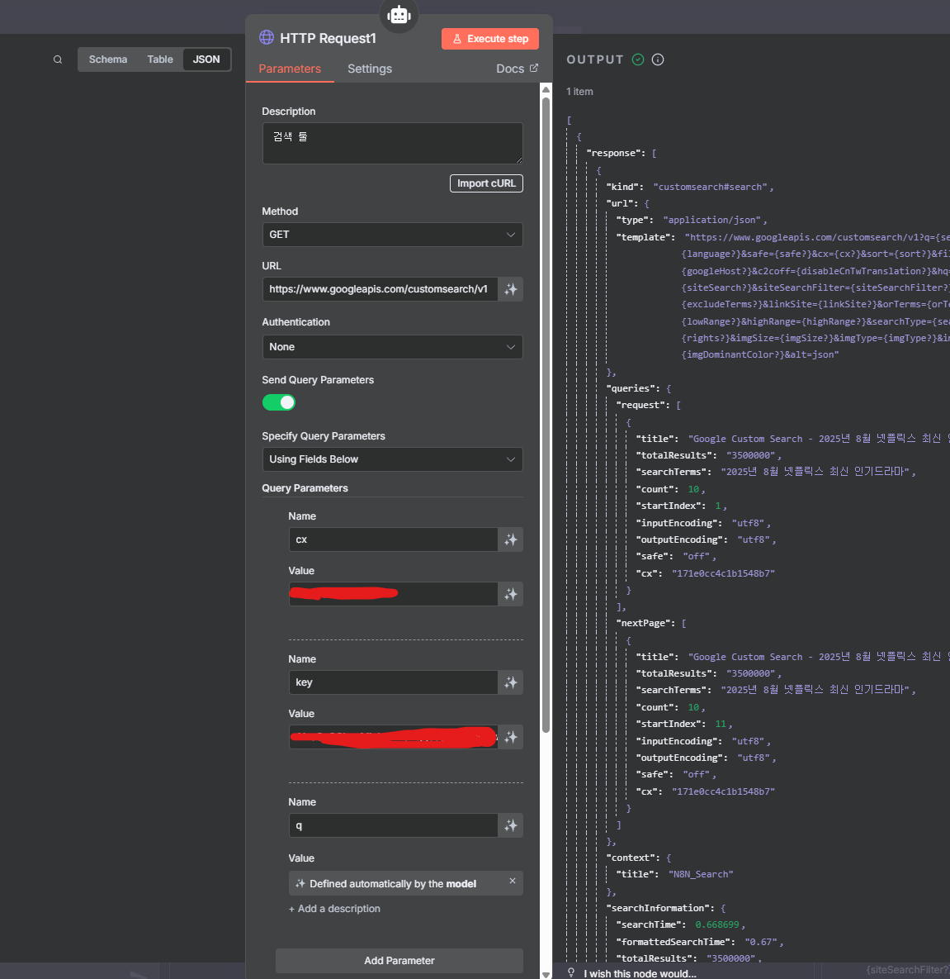
Task: Click the "type": "application/json" line
Action: tap(692, 220)
